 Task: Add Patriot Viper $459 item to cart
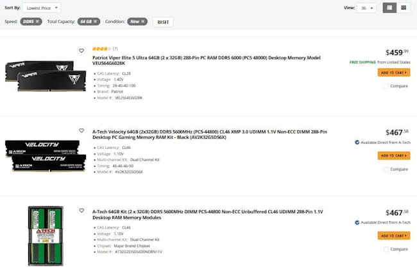point(394,73)
